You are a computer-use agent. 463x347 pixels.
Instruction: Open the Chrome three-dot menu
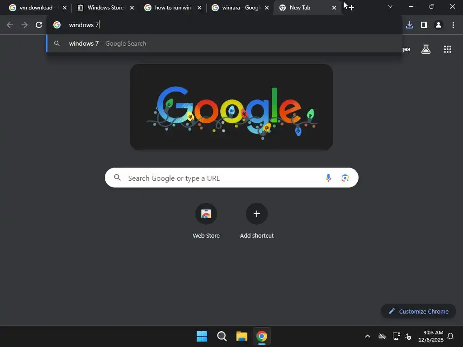pos(453,25)
